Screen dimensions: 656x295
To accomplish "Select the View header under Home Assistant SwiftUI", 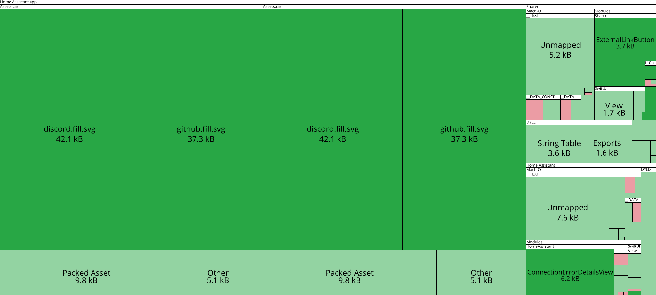I will (634, 251).
